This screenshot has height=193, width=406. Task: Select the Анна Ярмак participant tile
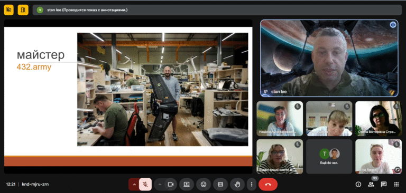pyautogui.click(x=379, y=157)
